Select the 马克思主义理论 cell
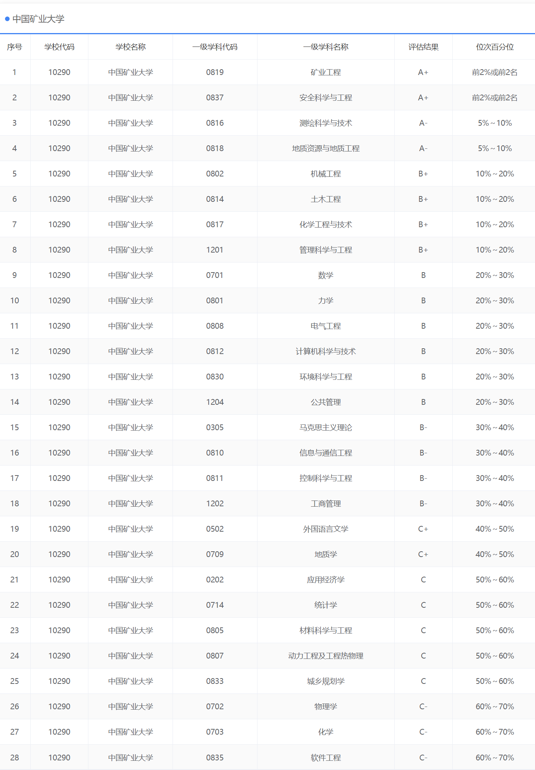 [326, 427]
